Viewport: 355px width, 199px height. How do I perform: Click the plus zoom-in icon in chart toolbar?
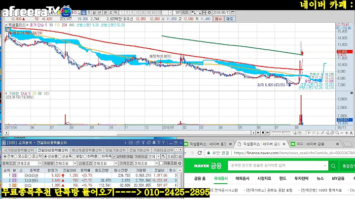coord(347,133)
